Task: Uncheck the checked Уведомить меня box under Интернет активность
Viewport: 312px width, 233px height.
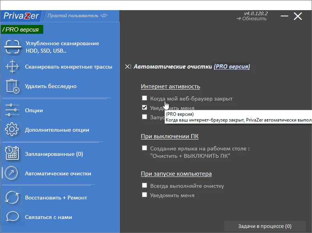Action: 145,108
